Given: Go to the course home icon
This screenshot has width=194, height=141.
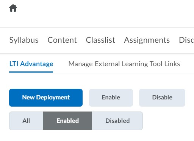Looking at the screenshot, I should (13, 8).
